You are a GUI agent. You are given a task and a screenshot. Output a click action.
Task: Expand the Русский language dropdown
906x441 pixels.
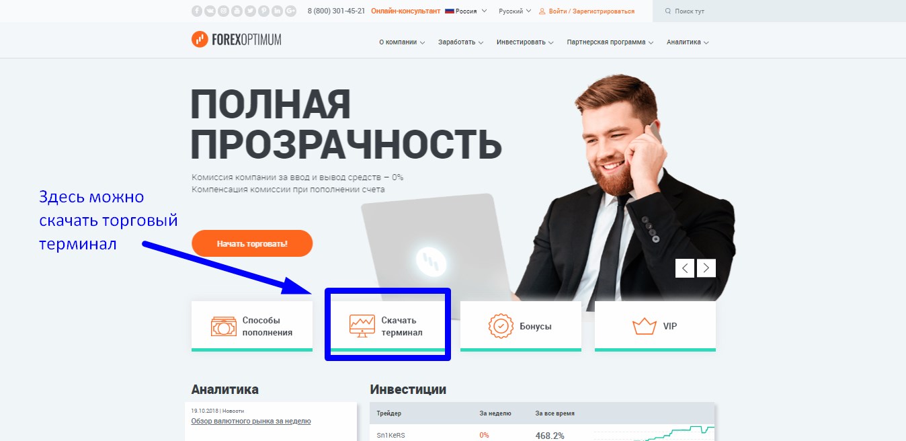[515, 11]
